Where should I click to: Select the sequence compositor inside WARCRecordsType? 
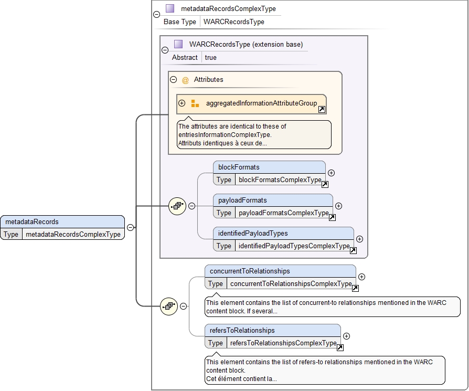[x=177, y=206]
